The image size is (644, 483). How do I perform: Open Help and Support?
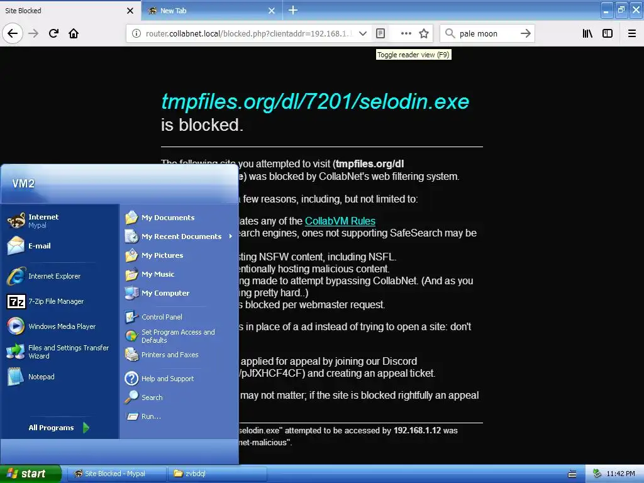179,378
